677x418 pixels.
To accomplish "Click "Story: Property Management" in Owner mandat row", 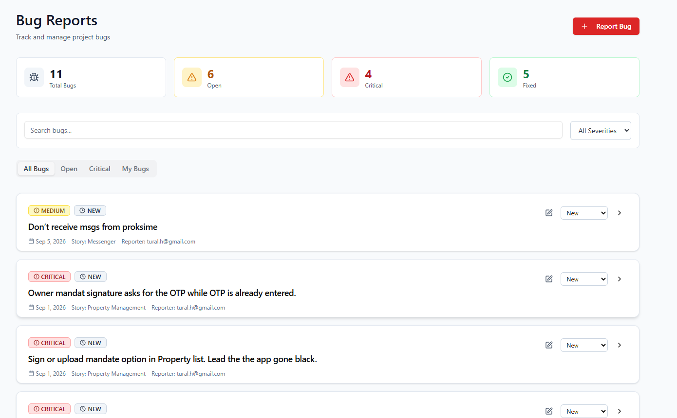I will pyautogui.click(x=109, y=308).
